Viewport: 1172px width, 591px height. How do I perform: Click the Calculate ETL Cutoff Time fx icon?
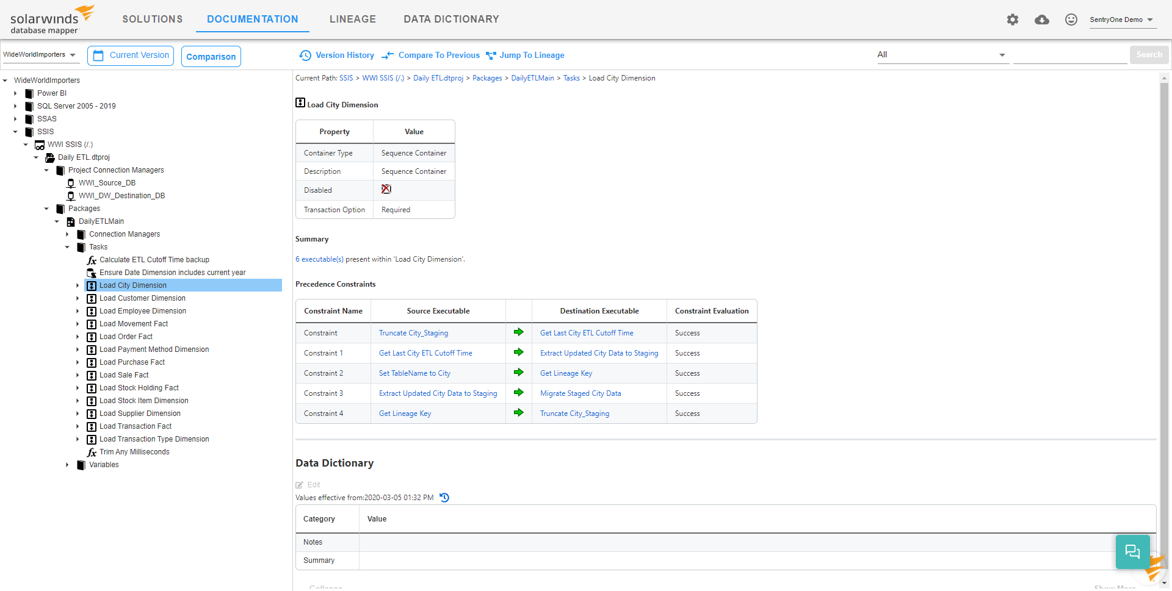92,260
